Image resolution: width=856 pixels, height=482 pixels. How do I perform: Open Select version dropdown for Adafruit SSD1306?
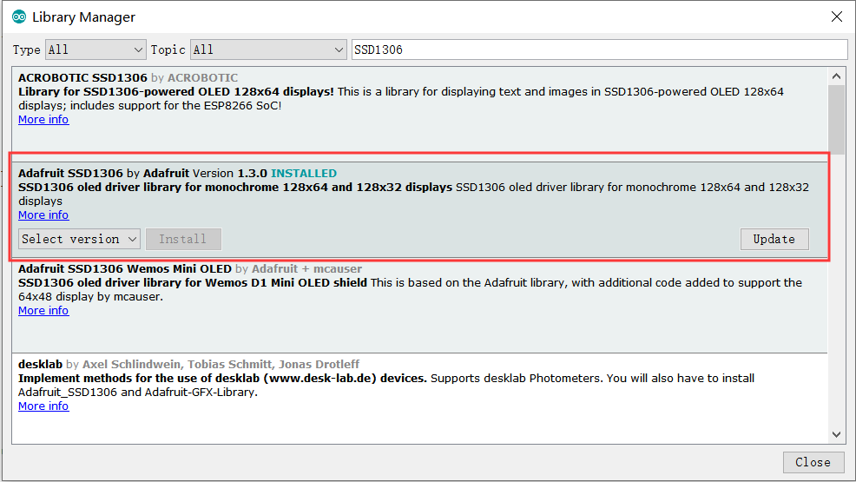[79, 239]
